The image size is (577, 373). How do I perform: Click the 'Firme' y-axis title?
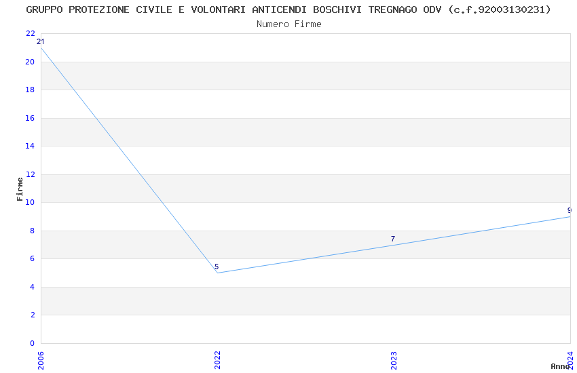point(20,189)
